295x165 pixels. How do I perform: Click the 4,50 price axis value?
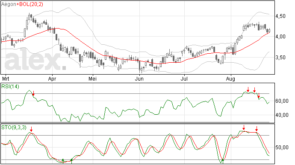(x=280, y=16)
